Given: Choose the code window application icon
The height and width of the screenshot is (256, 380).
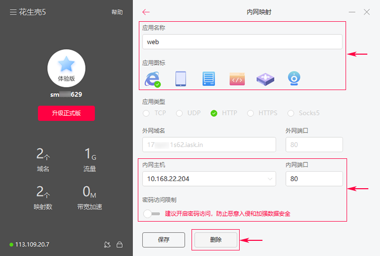Looking at the screenshot, I should 237,79.
